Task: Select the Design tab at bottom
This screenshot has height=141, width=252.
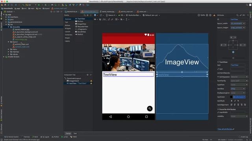Action: 68,133
